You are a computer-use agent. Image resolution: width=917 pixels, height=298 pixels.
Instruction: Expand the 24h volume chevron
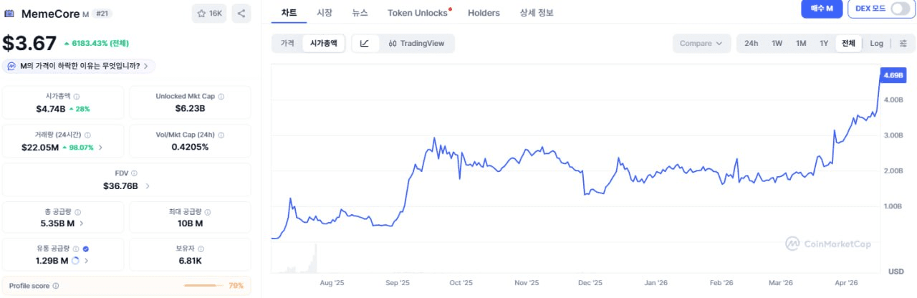(x=100, y=148)
